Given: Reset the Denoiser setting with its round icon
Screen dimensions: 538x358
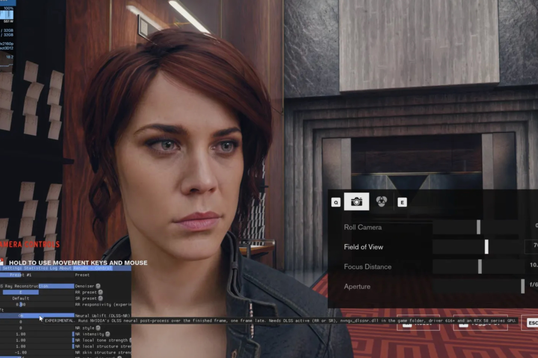Looking at the screenshot, I should [98, 286].
